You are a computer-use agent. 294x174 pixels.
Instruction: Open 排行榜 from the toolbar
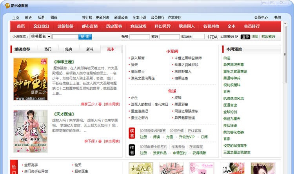pyautogui.click(x=87, y=18)
